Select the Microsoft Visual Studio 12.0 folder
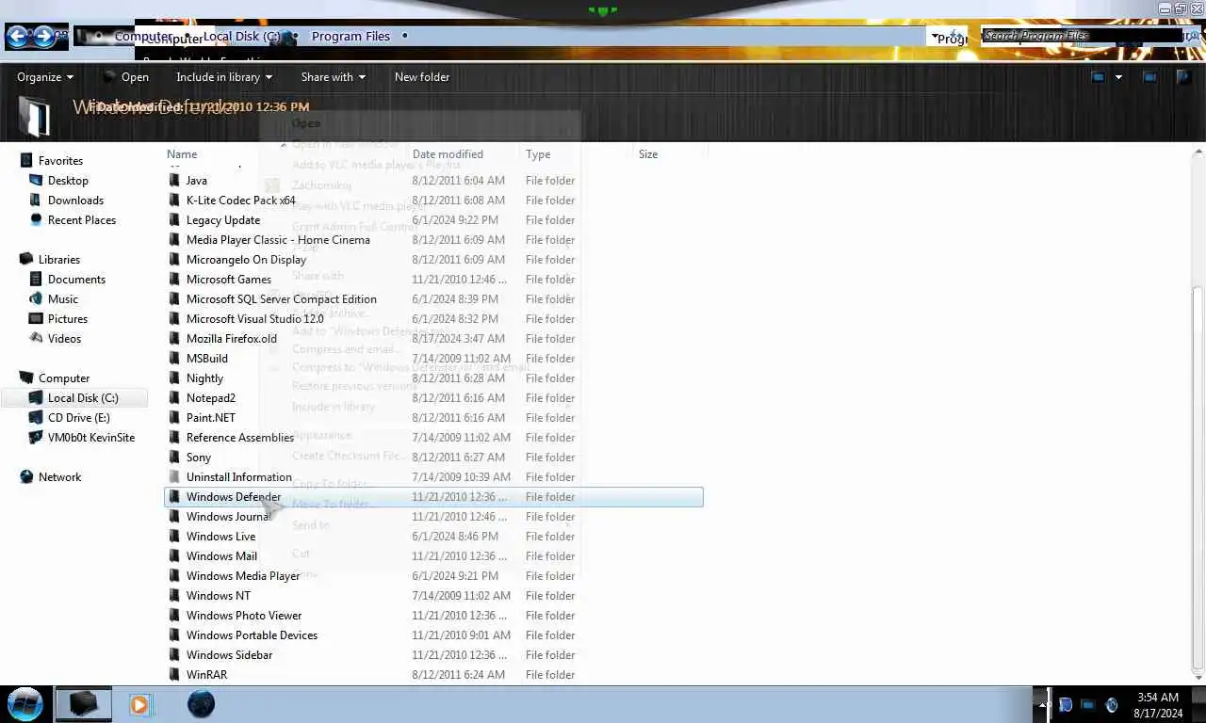The image size is (1206, 723). [255, 319]
